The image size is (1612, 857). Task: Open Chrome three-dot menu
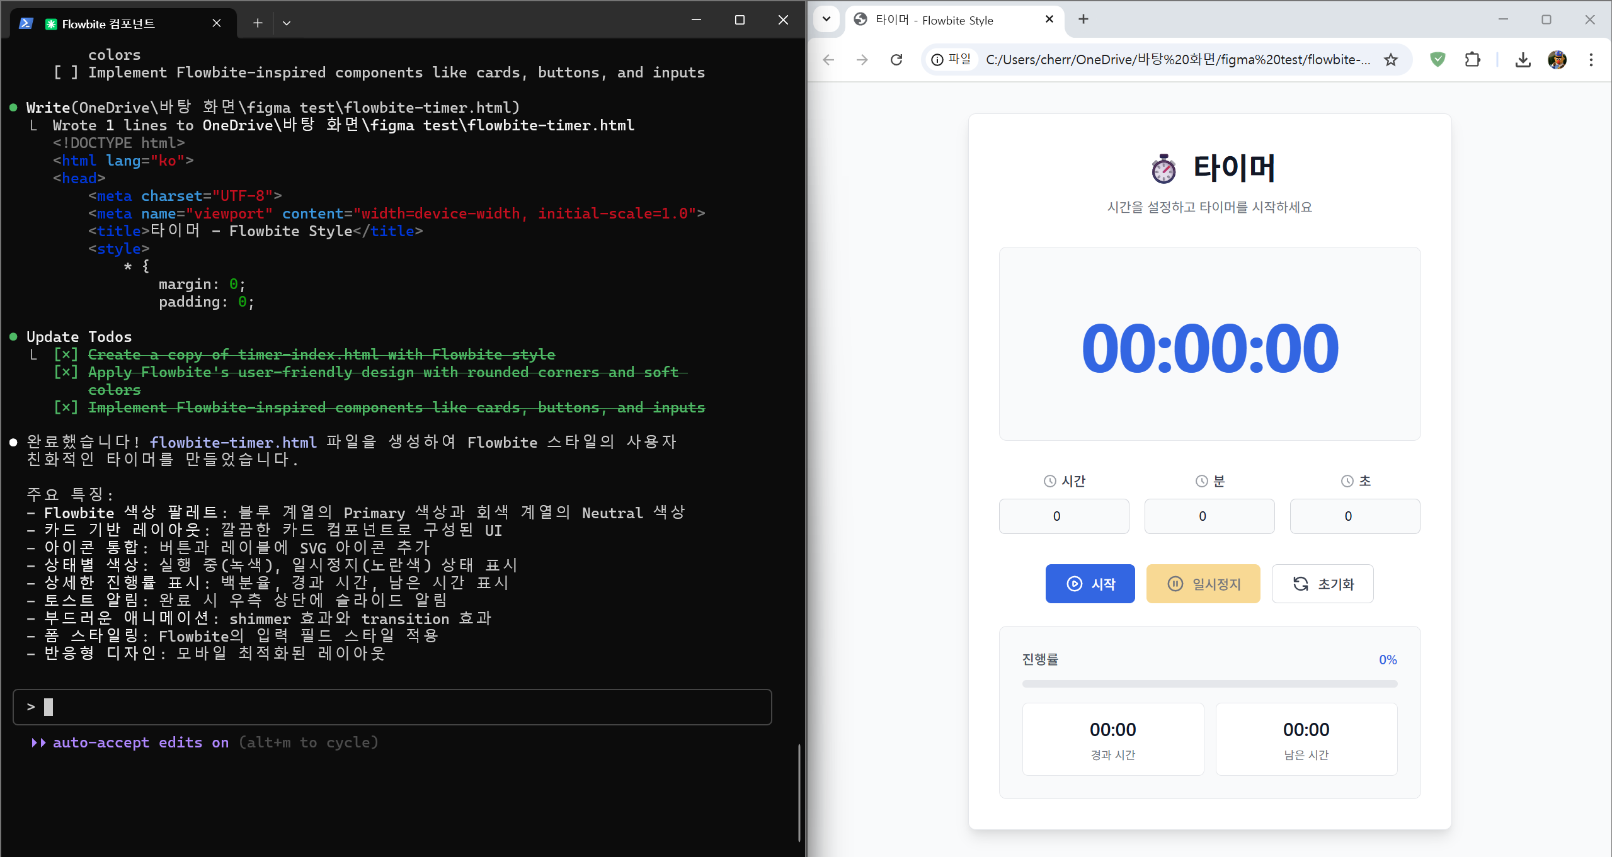[x=1591, y=60]
